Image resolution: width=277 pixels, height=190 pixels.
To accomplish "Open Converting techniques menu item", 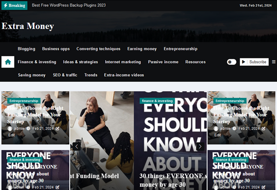I will click(x=98, y=49).
